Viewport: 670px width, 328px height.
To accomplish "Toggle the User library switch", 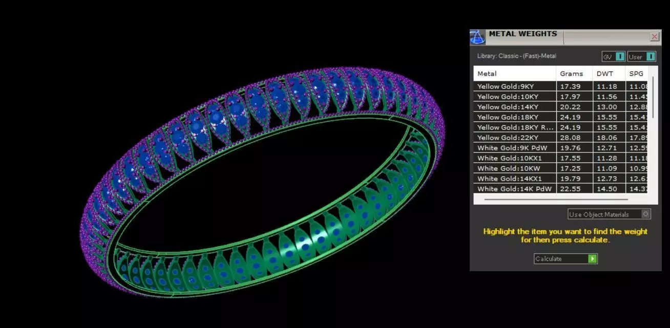I will point(641,57).
